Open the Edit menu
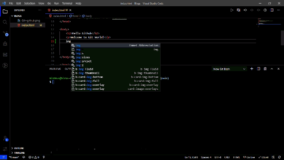Viewport: 284px width, 160px height. (19, 3)
